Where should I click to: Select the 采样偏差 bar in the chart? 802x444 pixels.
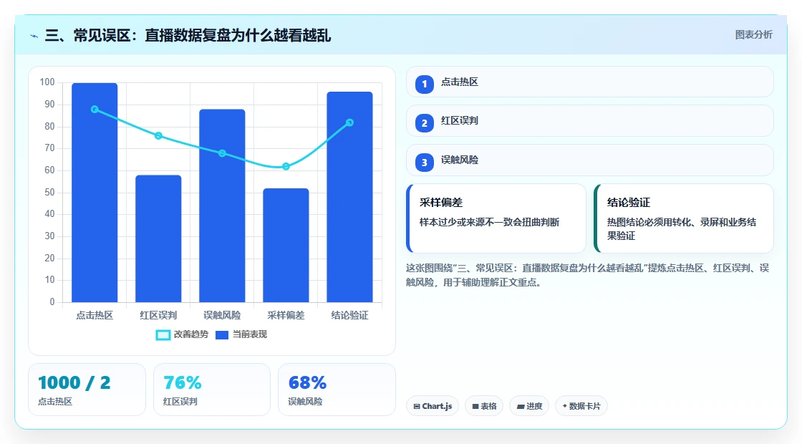[286, 245]
